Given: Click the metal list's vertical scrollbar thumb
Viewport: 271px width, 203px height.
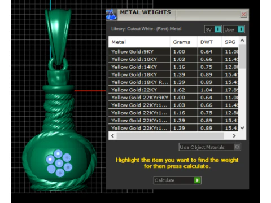Looking at the screenshot, I should click(242, 56).
